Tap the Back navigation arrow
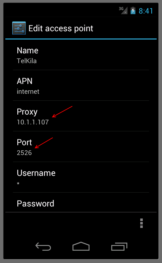The height and width of the screenshot is (263, 162). pos(43,246)
